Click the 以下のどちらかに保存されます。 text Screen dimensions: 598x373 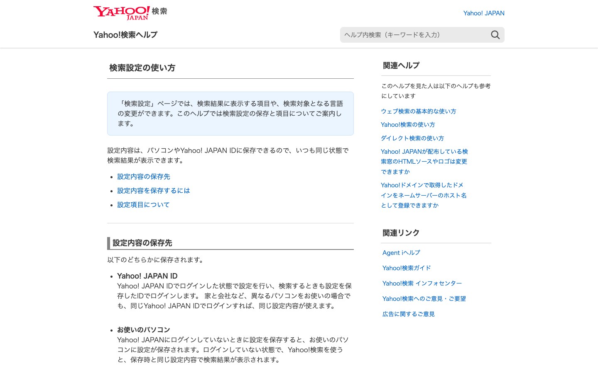(156, 260)
